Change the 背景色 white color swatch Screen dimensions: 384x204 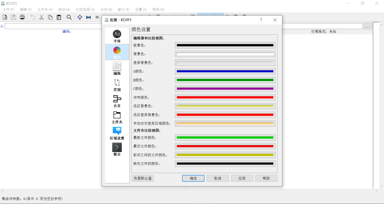tap(225, 54)
